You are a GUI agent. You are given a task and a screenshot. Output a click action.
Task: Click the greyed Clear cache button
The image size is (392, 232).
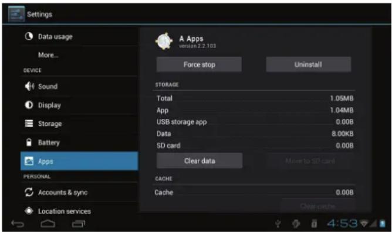pyautogui.click(x=317, y=206)
